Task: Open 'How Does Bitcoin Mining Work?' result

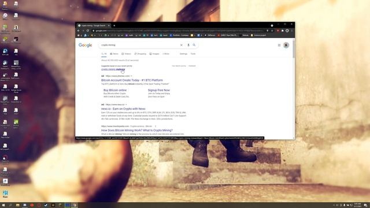Action: tap(137, 130)
